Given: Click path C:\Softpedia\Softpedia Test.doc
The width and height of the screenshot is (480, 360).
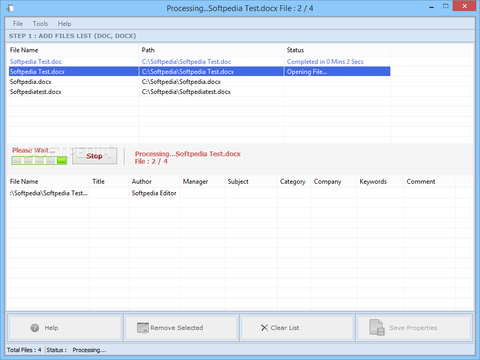Looking at the screenshot, I should click(186, 62).
